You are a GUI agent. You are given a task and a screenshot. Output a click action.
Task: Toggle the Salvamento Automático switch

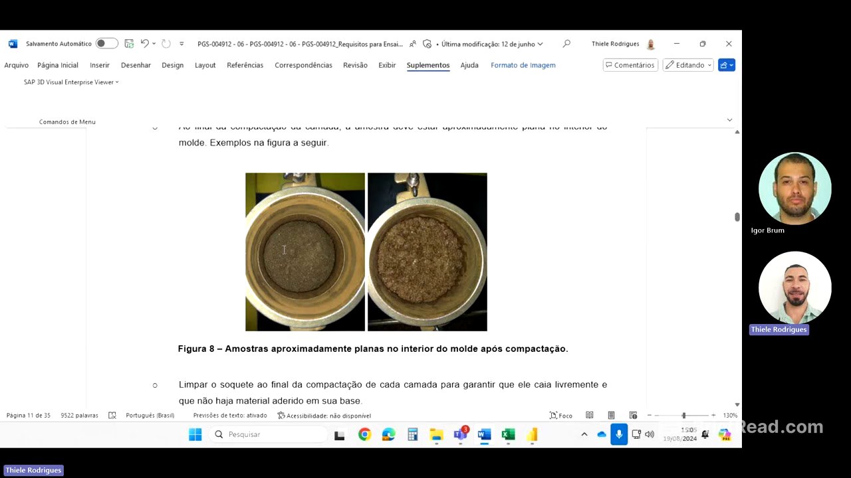tap(106, 44)
